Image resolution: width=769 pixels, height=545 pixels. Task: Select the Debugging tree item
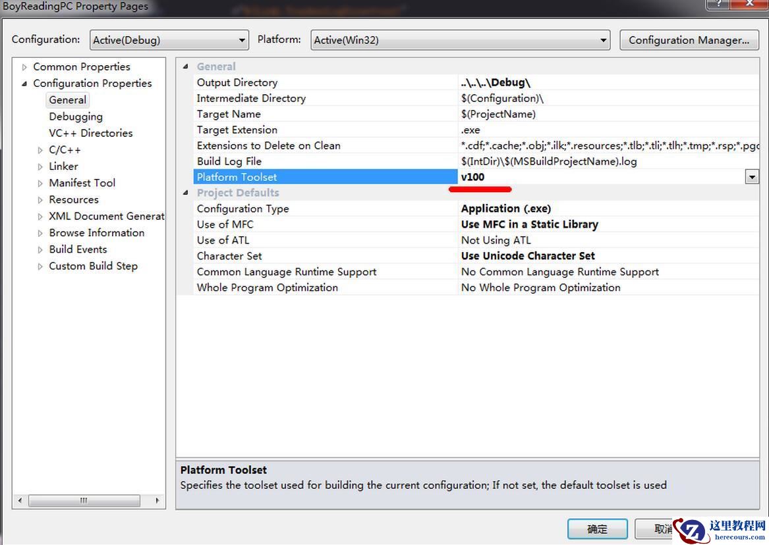point(76,117)
